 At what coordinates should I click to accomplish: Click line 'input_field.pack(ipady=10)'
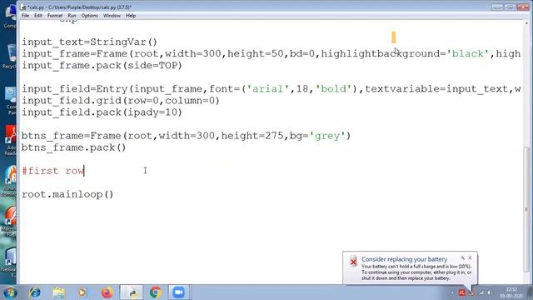102,112
